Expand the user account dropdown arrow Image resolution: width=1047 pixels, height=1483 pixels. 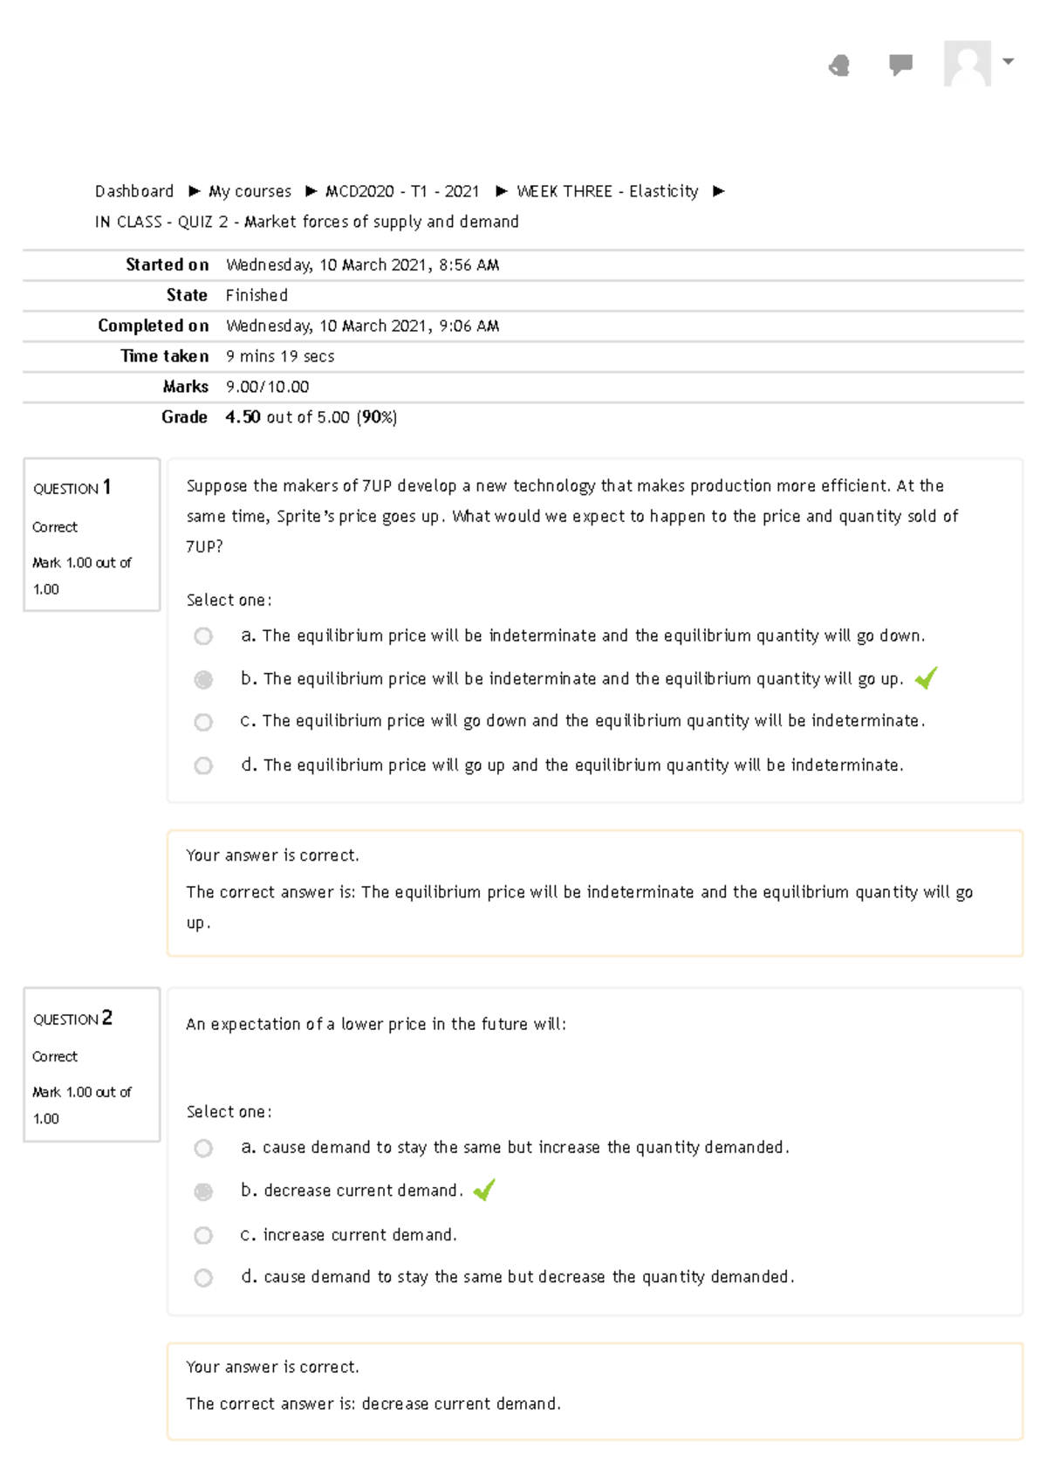click(1007, 62)
